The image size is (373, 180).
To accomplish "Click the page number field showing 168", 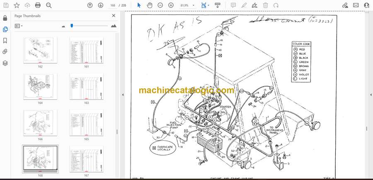I will (113, 5).
